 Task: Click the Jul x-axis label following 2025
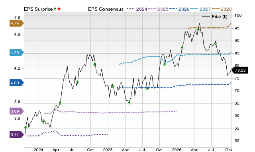pos(142,150)
